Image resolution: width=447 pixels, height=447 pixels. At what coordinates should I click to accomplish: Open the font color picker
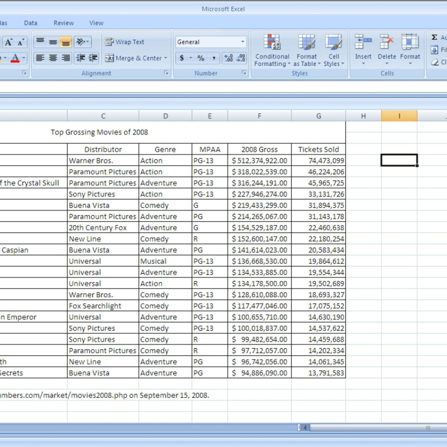tap(23, 58)
